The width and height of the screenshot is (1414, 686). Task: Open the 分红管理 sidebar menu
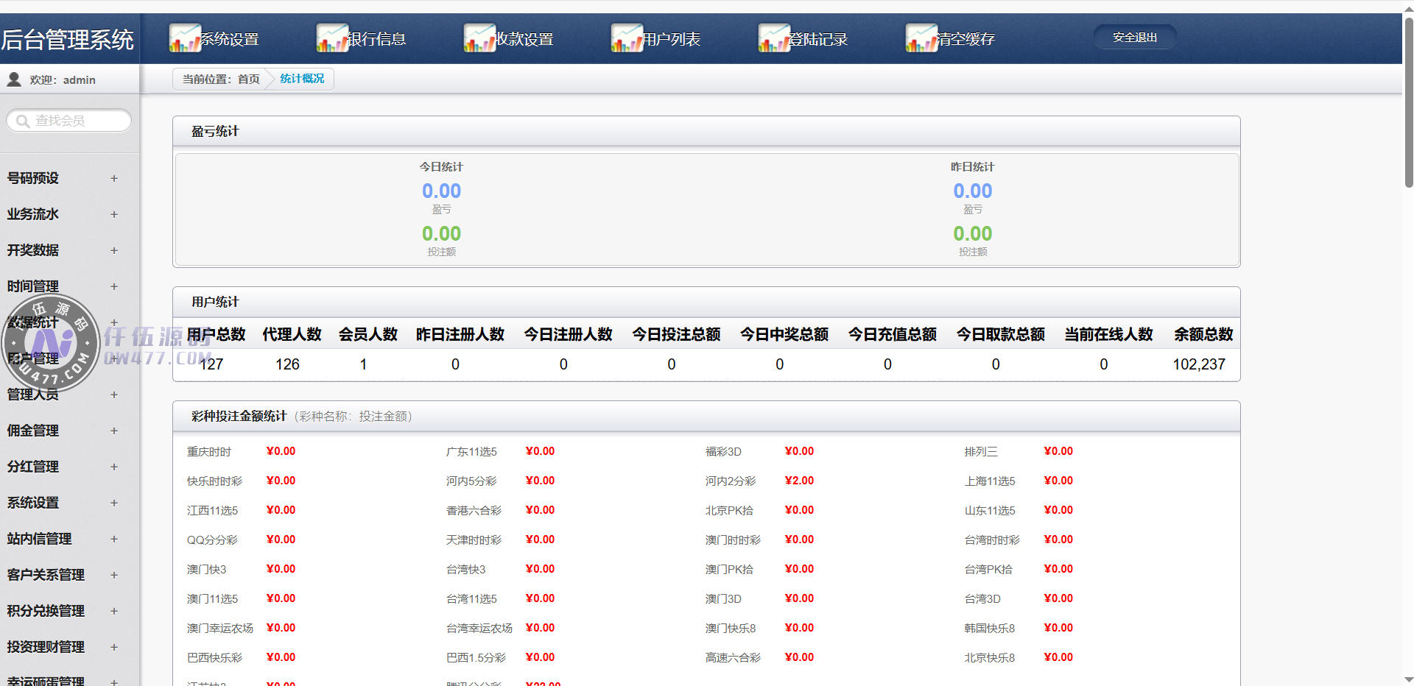(x=113, y=467)
